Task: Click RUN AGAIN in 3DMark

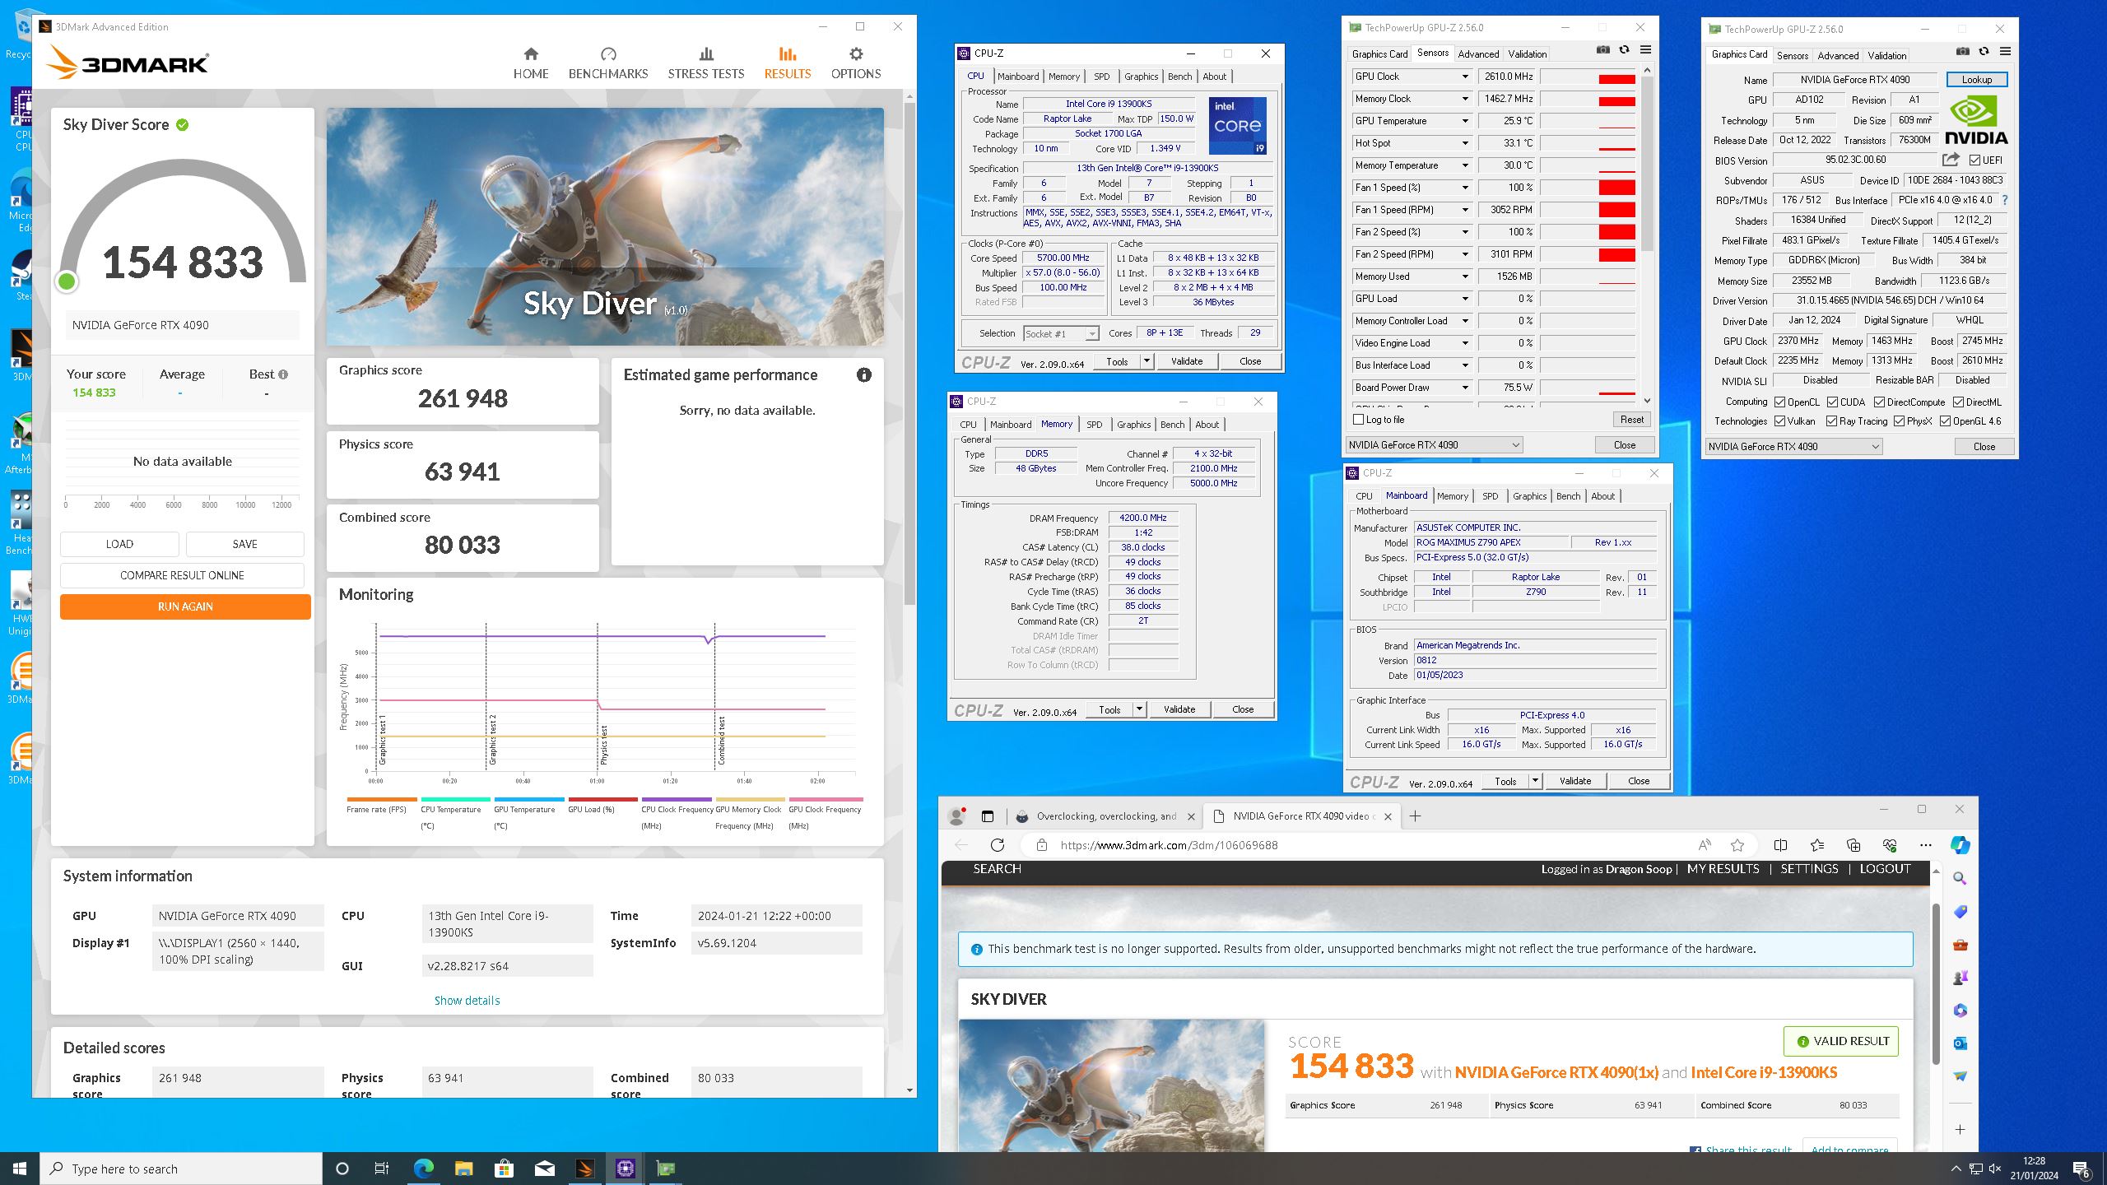Action: 185,606
